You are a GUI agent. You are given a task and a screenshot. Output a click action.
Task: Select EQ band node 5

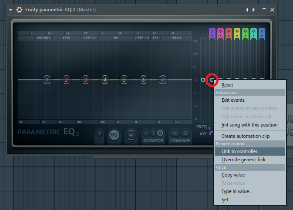coord(124,80)
